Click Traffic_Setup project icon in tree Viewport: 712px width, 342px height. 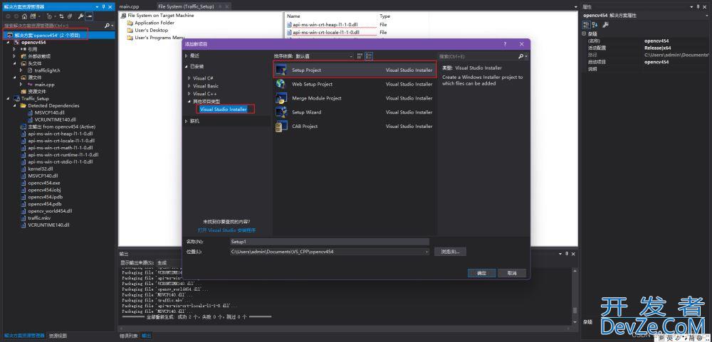point(17,98)
